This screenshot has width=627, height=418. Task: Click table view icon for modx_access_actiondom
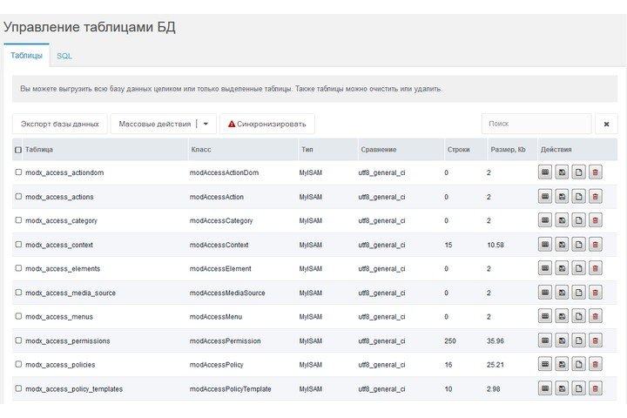[545, 172]
